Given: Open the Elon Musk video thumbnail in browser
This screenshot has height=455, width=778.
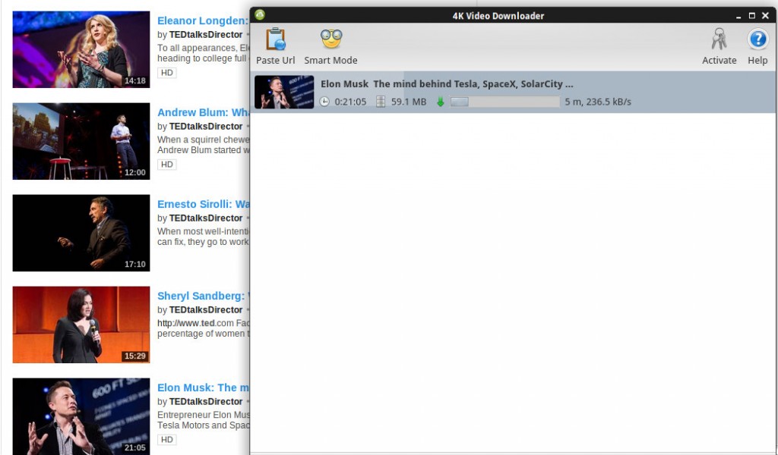Looking at the screenshot, I should tap(81, 416).
